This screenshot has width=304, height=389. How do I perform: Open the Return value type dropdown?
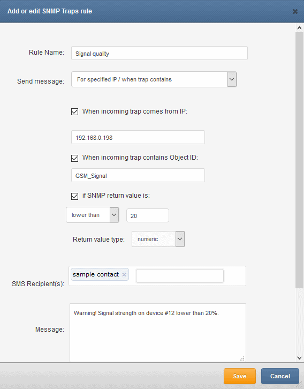[x=180, y=239]
